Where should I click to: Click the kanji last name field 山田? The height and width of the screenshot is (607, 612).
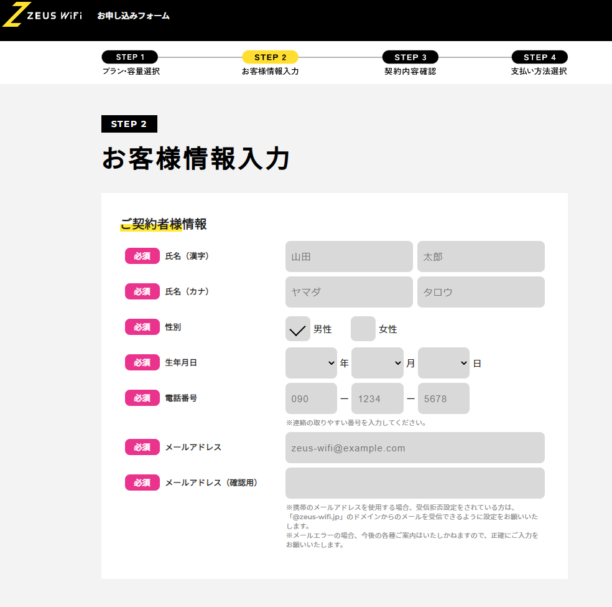[349, 256]
